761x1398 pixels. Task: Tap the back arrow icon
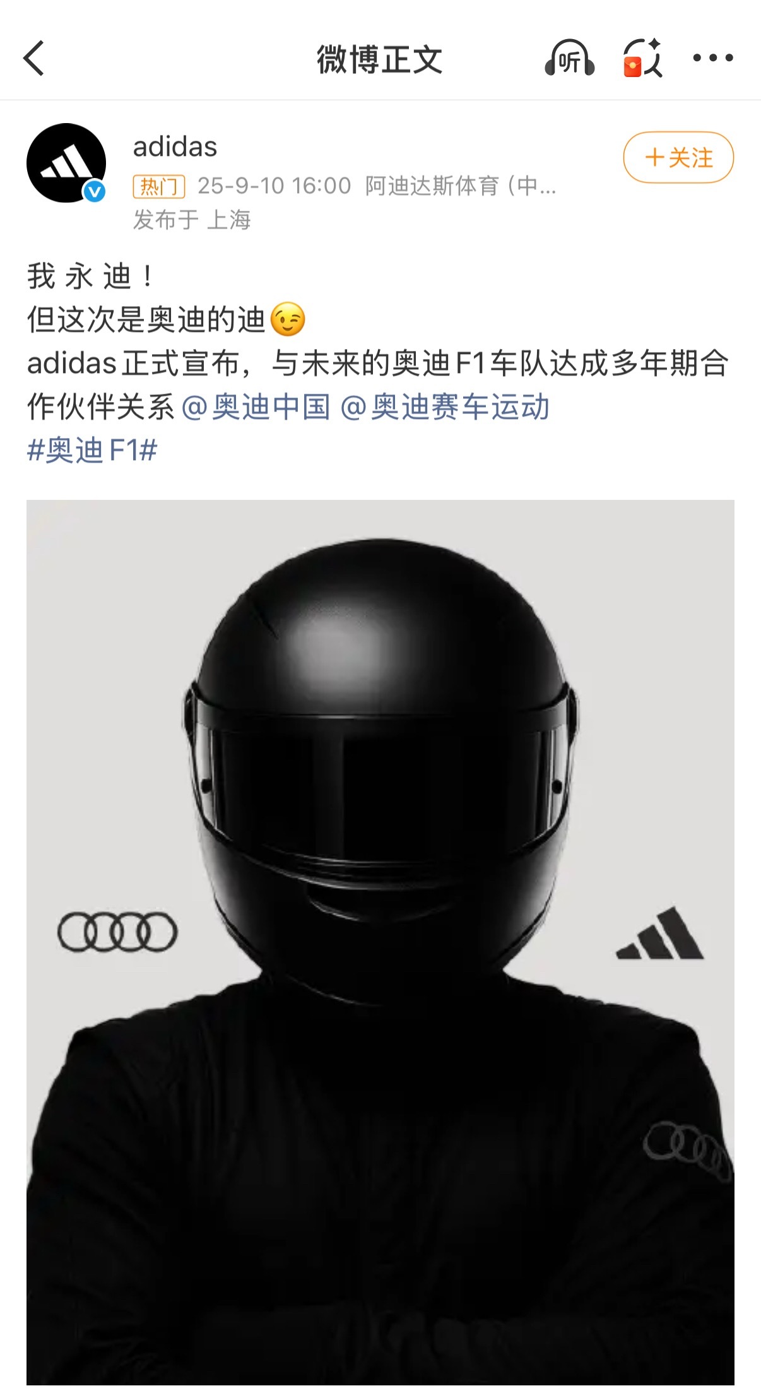click(x=34, y=58)
